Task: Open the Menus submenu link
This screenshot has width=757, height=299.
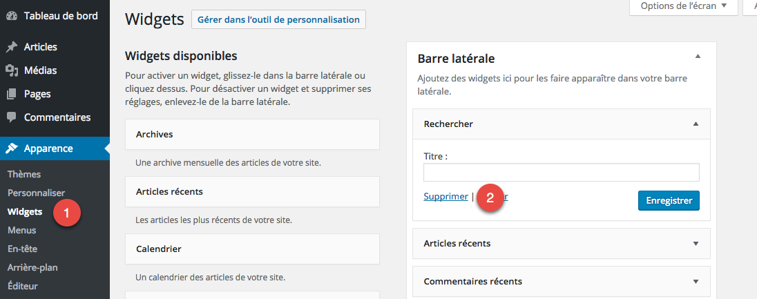Action: (21, 231)
